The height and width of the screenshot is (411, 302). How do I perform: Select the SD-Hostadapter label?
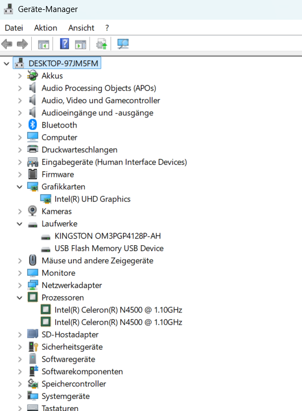pos(70,334)
